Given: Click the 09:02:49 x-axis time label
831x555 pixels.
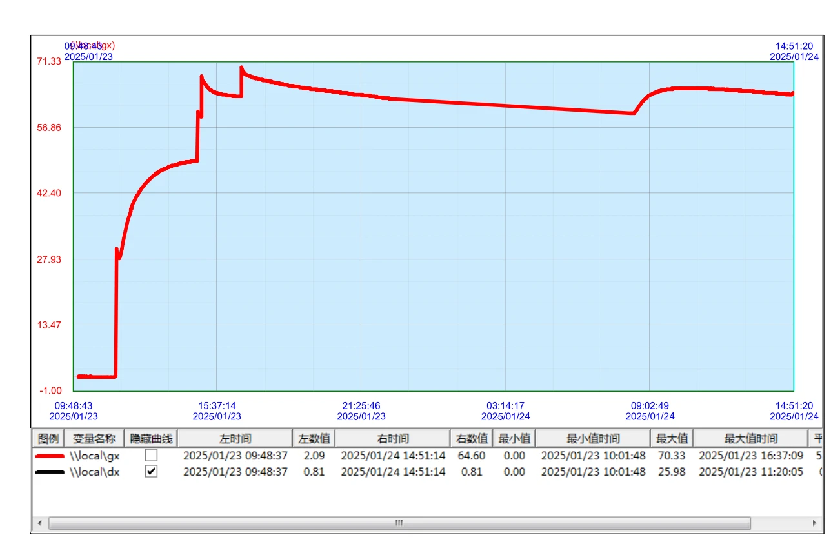Looking at the screenshot, I should click(650, 406).
